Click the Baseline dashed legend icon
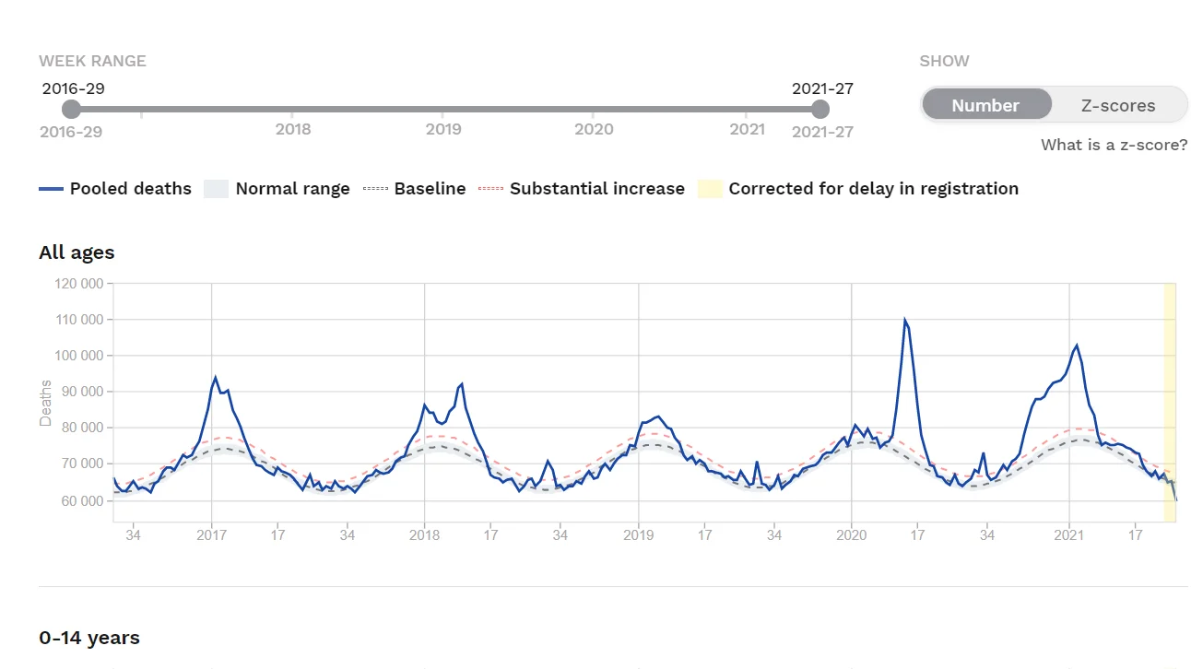This screenshot has width=1191, height=669. (x=375, y=189)
